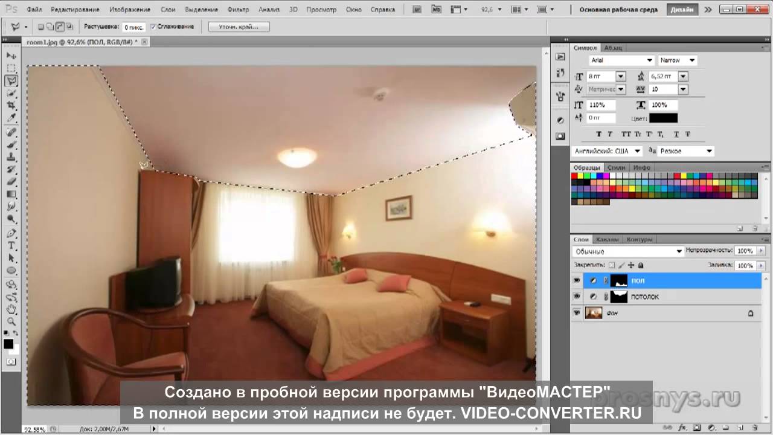Choose subtract from selection mode
This screenshot has height=435, width=773.
60,27
